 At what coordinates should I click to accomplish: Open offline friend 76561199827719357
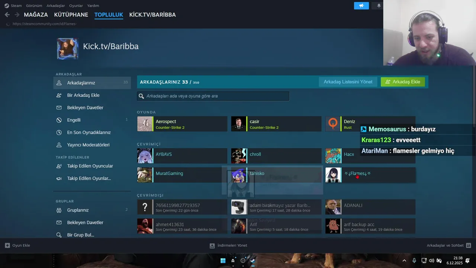pyautogui.click(x=182, y=207)
